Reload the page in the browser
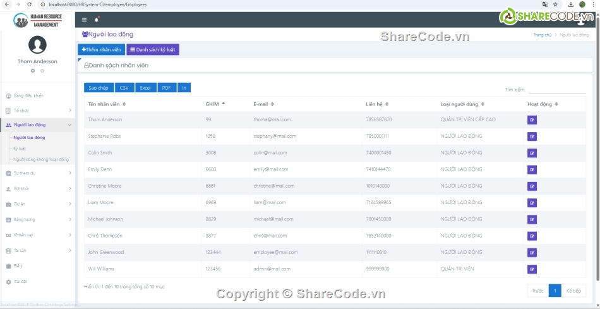The width and height of the screenshot is (600, 309). pyautogui.click(x=30, y=4)
